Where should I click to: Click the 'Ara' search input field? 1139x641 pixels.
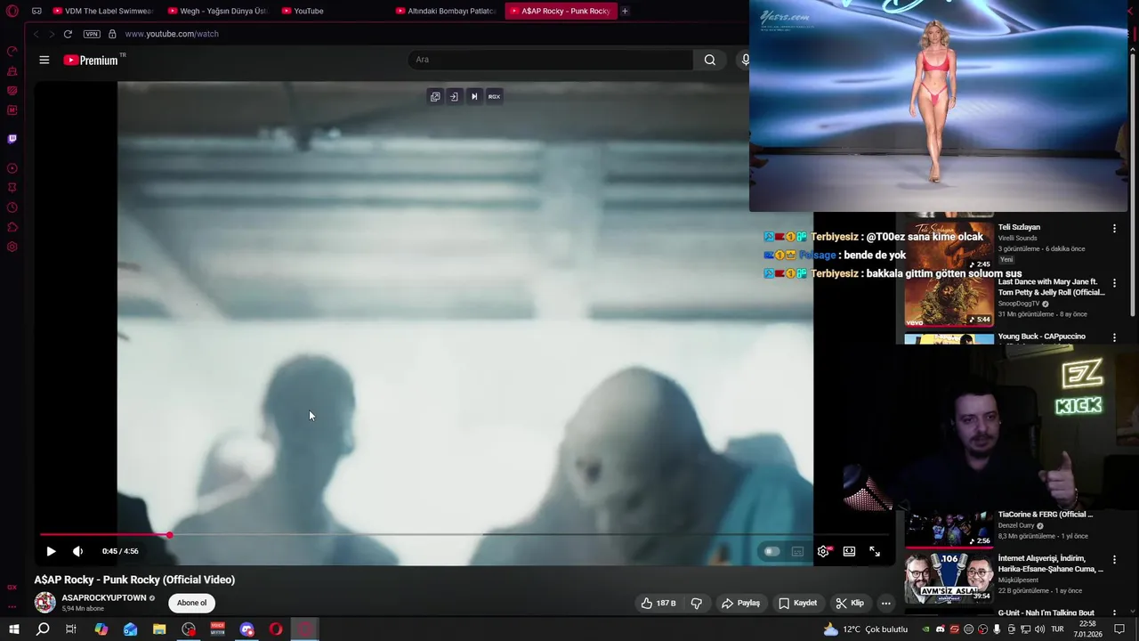pos(550,60)
